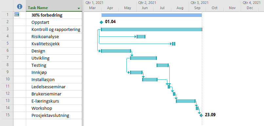This screenshot has height=126, width=264.
Task: Select the Innkjøp Gantt bar
Action: (136, 73)
